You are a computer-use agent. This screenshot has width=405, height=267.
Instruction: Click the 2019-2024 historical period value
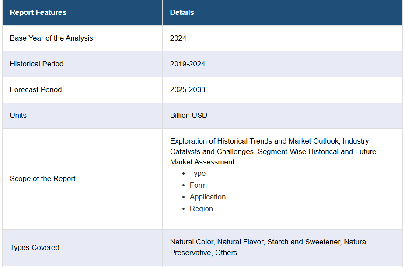coord(188,64)
